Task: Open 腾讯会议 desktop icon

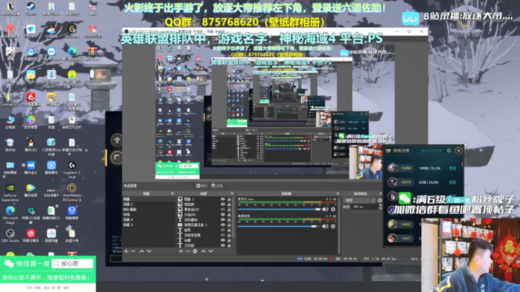Action: click(x=31, y=167)
